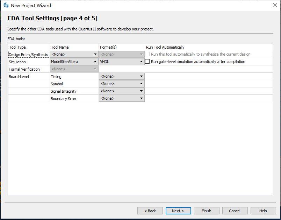Open Simulation tool name ModelSim-Altera dropdown
The image size is (281, 220).
click(x=74, y=62)
